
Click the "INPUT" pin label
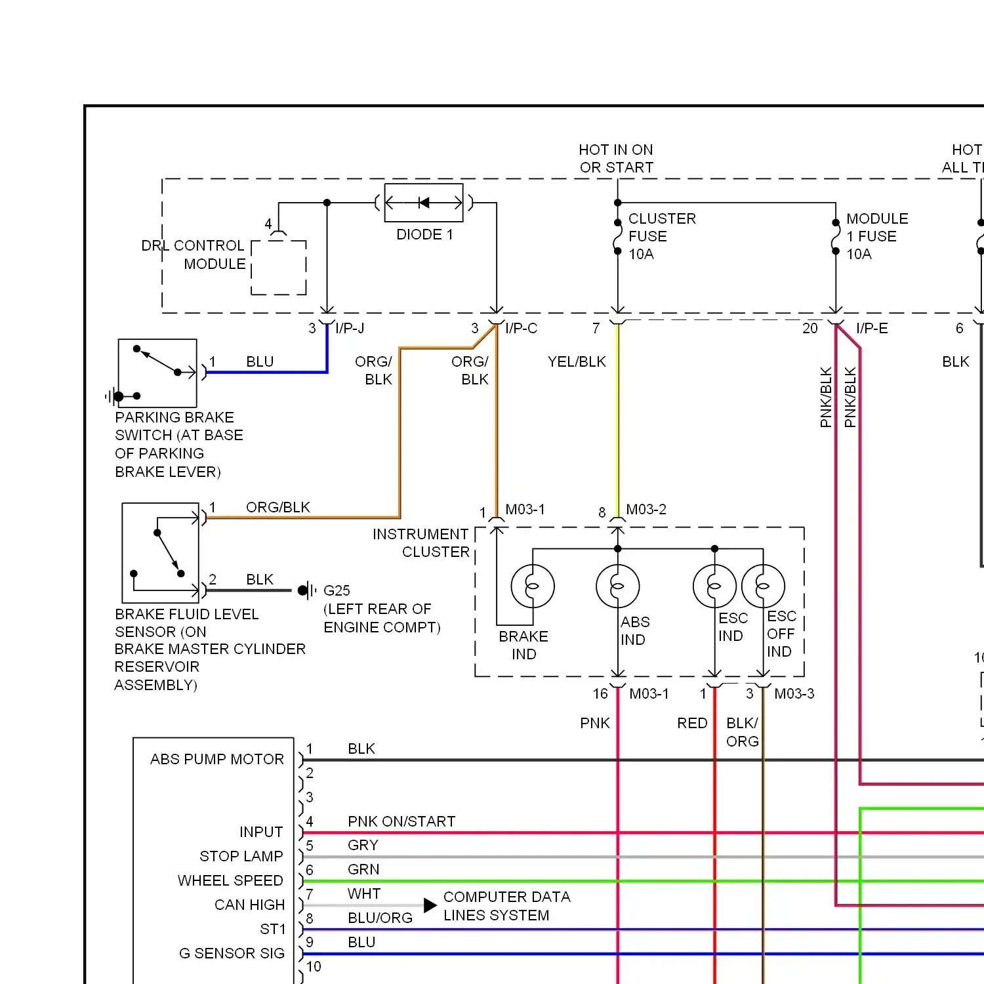click(x=261, y=832)
